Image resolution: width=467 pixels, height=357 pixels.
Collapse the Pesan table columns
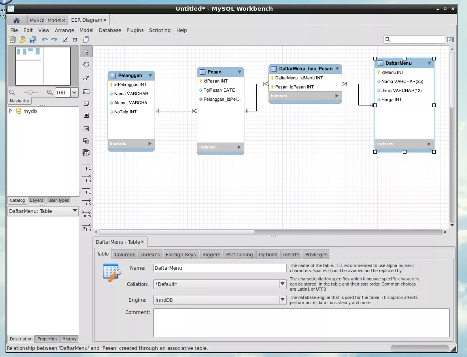pyautogui.click(x=240, y=72)
